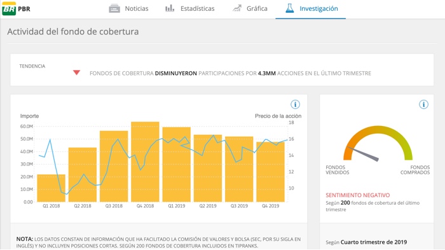Click the Q1 2019 bar
Image resolution: width=445 pixels, height=250 pixels.
point(176,165)
